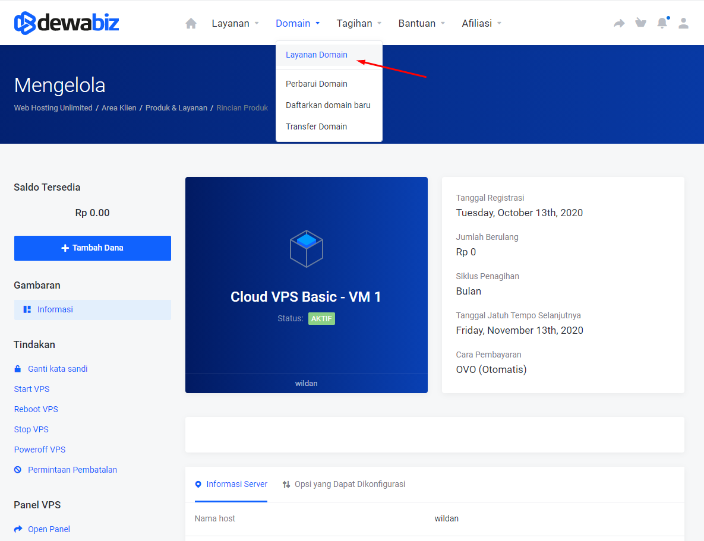Open the shopping cart basket icon
This screenshot has width=704, height=541.
640,24
